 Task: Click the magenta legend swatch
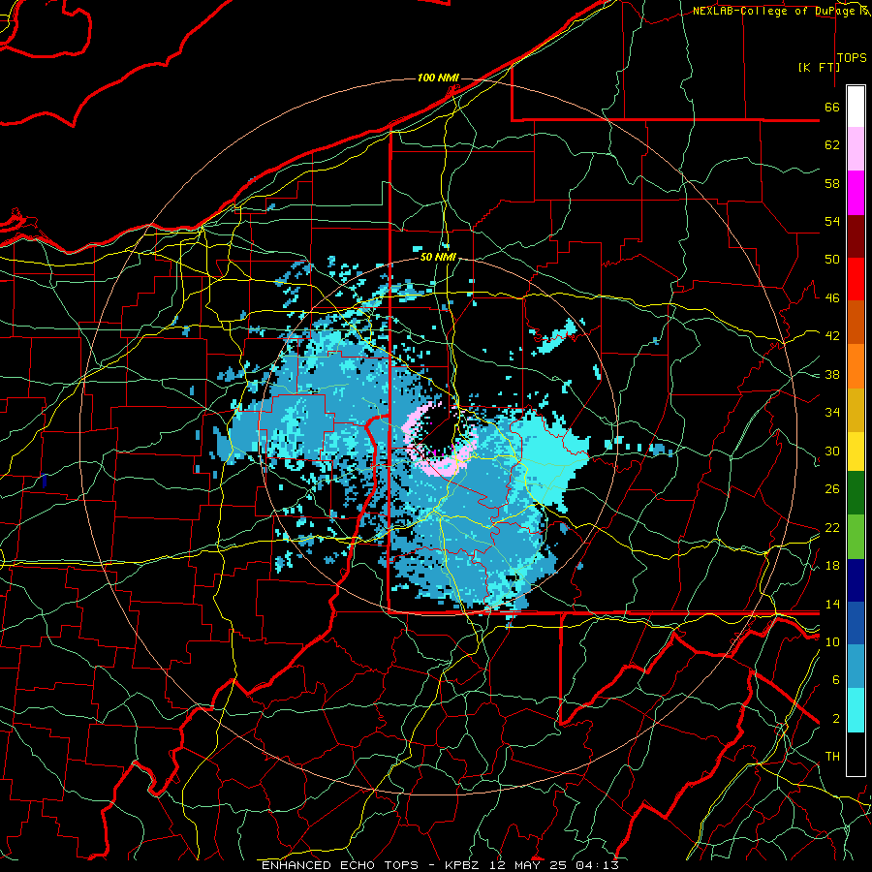tap(856, 193)
